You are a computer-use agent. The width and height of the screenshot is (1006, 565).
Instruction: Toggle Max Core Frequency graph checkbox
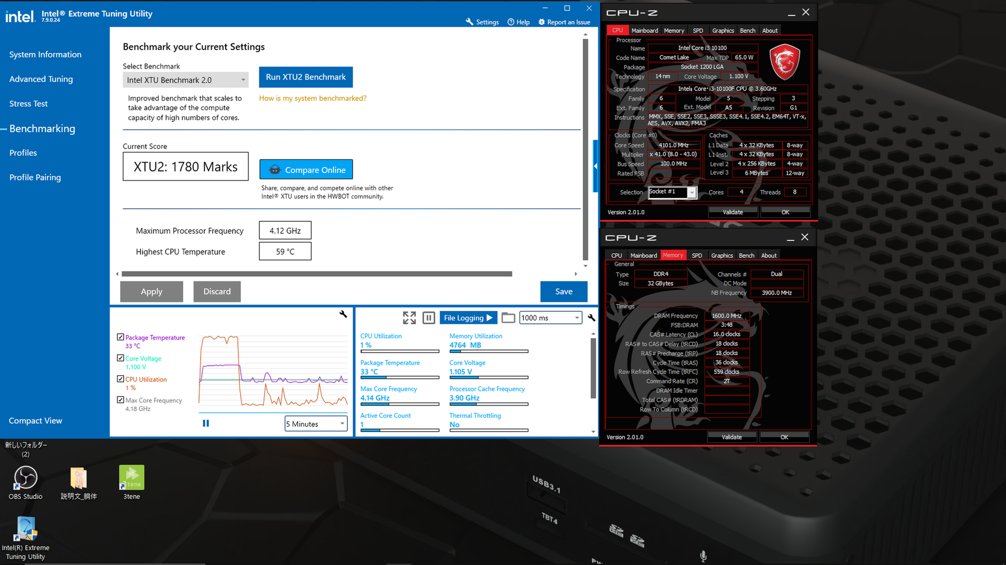click(x=121, y=400)
